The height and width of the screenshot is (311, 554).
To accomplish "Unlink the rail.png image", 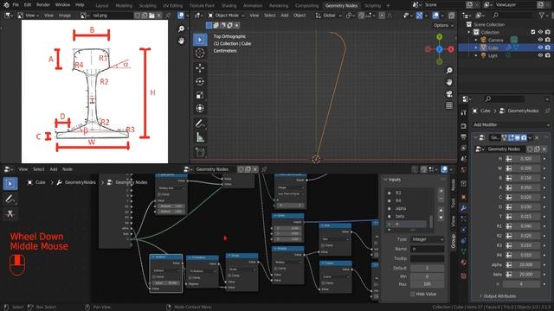I will pyautogui.click(x=158, y=16).
